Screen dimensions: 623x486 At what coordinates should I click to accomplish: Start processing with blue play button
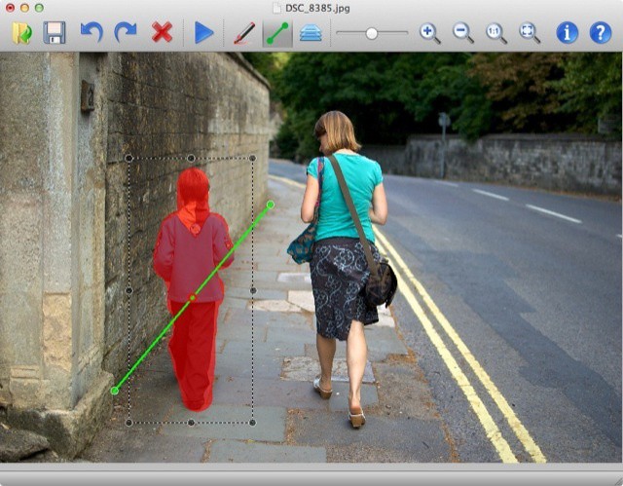203,33
